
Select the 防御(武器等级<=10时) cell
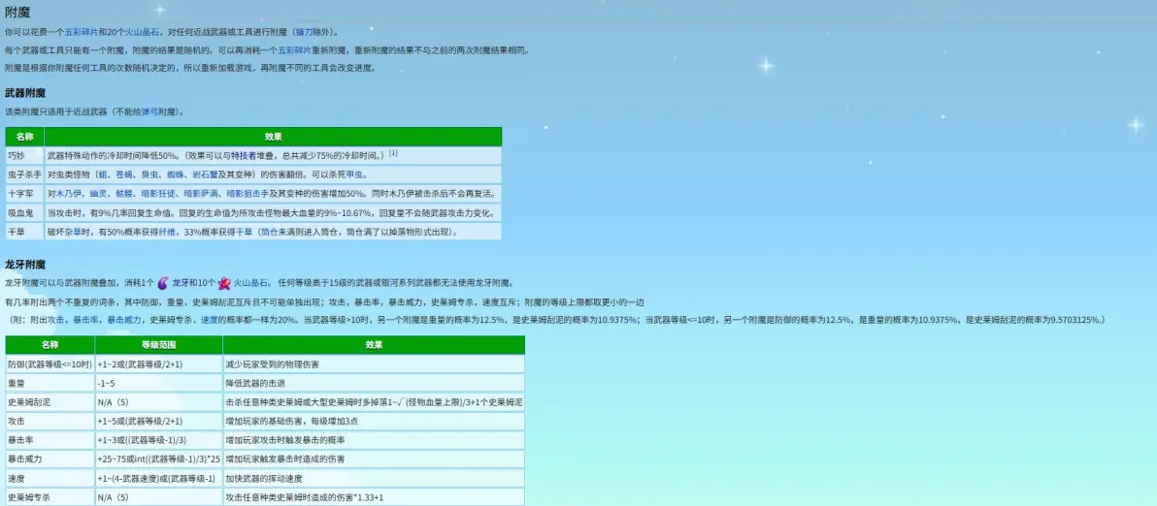pos(50,364)
